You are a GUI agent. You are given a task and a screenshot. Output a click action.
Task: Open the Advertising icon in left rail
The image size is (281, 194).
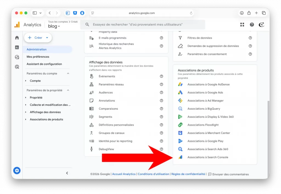(x=17, y=67)
